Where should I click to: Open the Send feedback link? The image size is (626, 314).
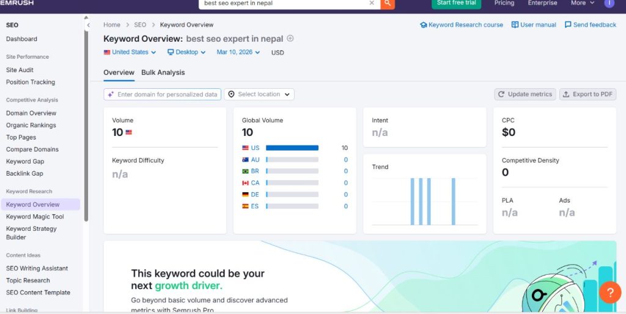click(591, 24)
